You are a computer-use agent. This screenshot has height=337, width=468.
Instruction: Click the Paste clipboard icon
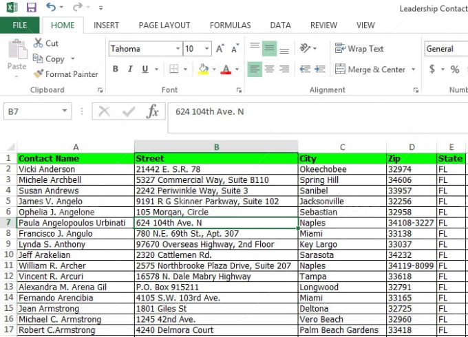pyautogui.click(x=17, y=50)
